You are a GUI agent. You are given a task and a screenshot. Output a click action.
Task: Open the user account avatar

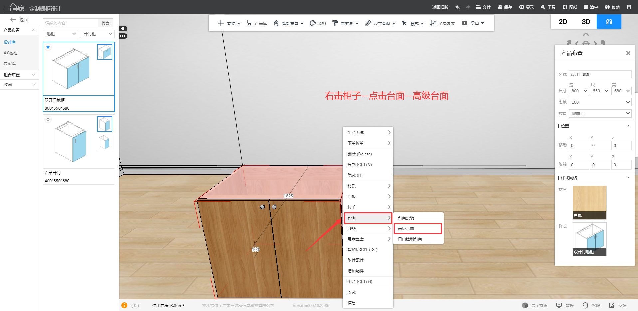629,7
